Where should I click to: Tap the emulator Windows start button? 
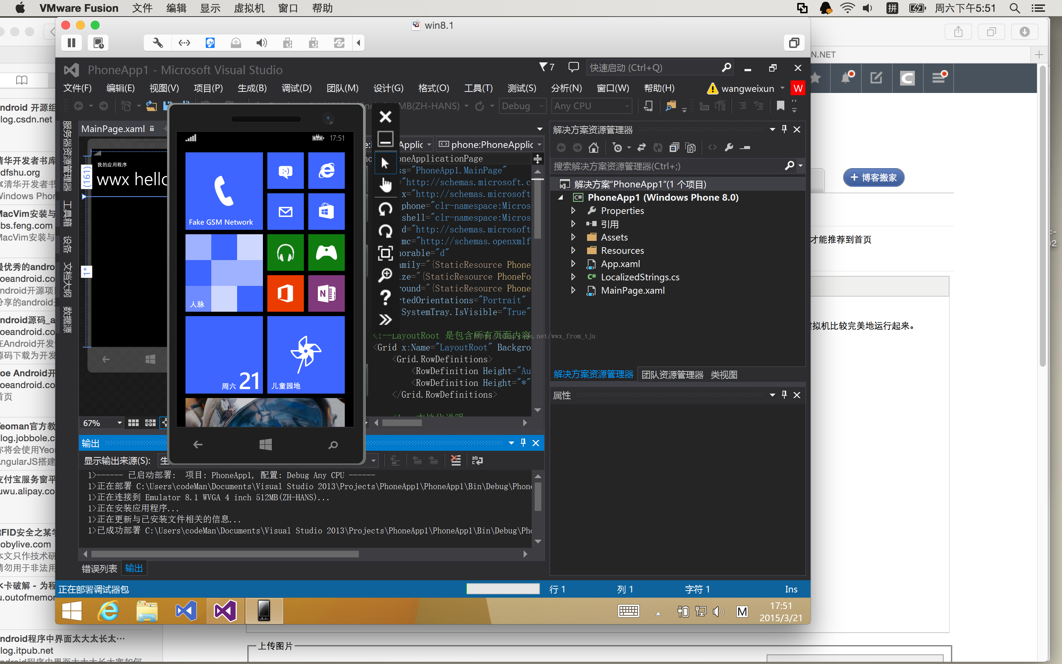(x=265, y=445)
